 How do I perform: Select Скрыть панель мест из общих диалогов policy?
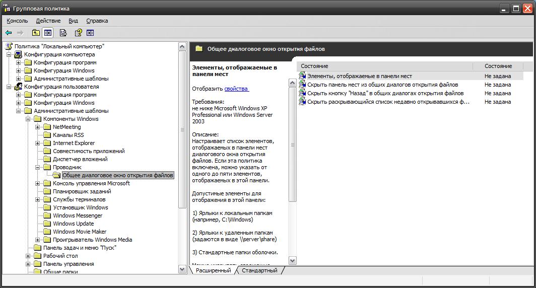382,85
